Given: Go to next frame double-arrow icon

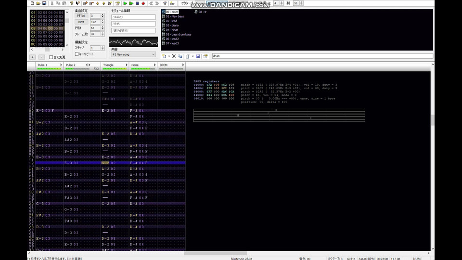Looking at the screenshot, I should 157,3.
